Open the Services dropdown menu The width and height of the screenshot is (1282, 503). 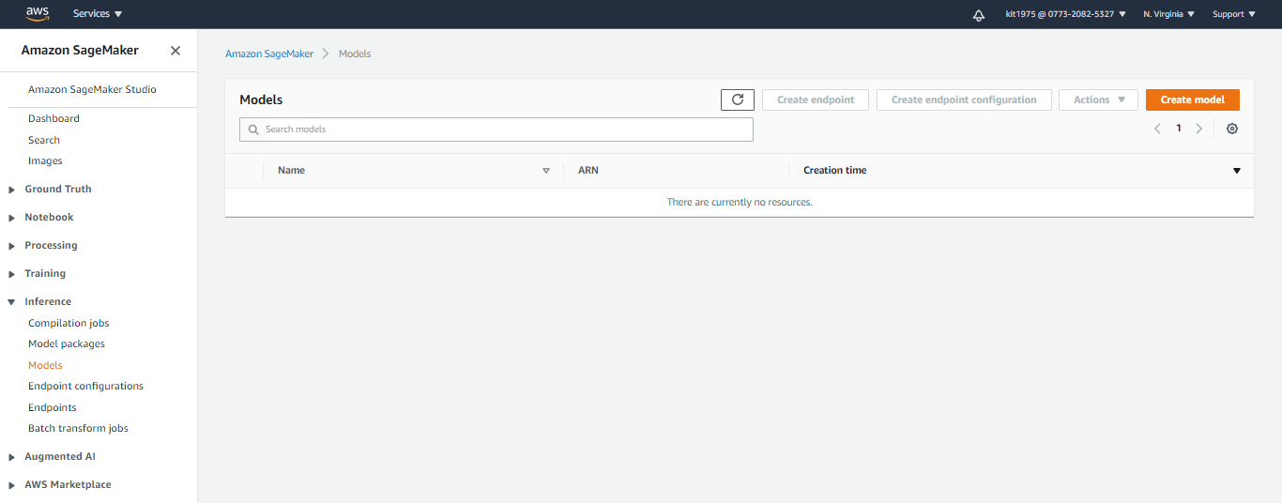tap(98, 14)
